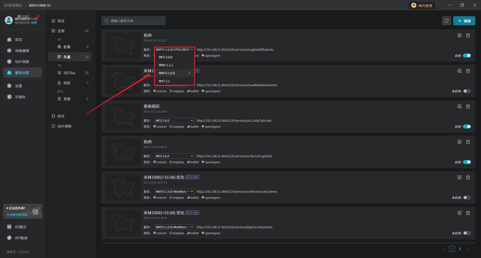The width and height of the screenshot is (481, 258).
Task: Enable the last 米林1006 service toggle
Action: pyautogui.click(x=467, y=233)
